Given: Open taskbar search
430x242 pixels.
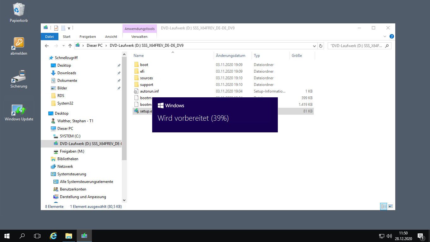Looking at the screenshot, I should [22, 236].
